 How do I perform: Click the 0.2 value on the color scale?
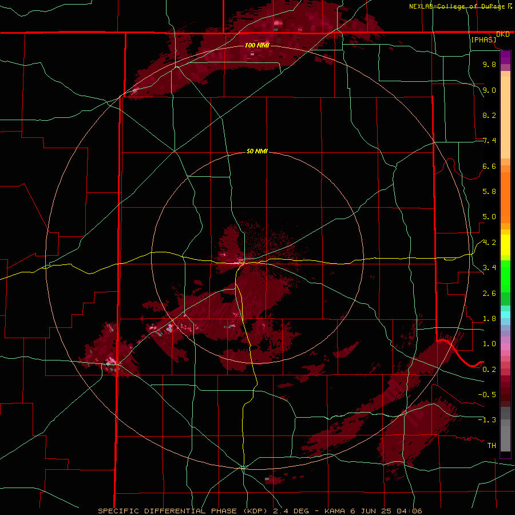[489, 370]
